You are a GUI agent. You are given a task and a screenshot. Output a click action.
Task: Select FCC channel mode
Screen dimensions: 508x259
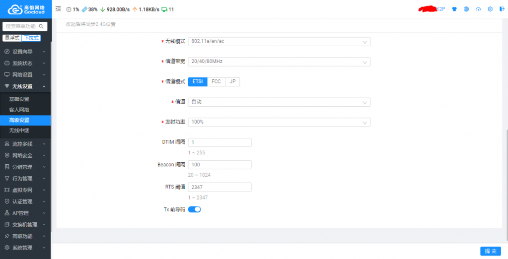click(x=216, y=82)
